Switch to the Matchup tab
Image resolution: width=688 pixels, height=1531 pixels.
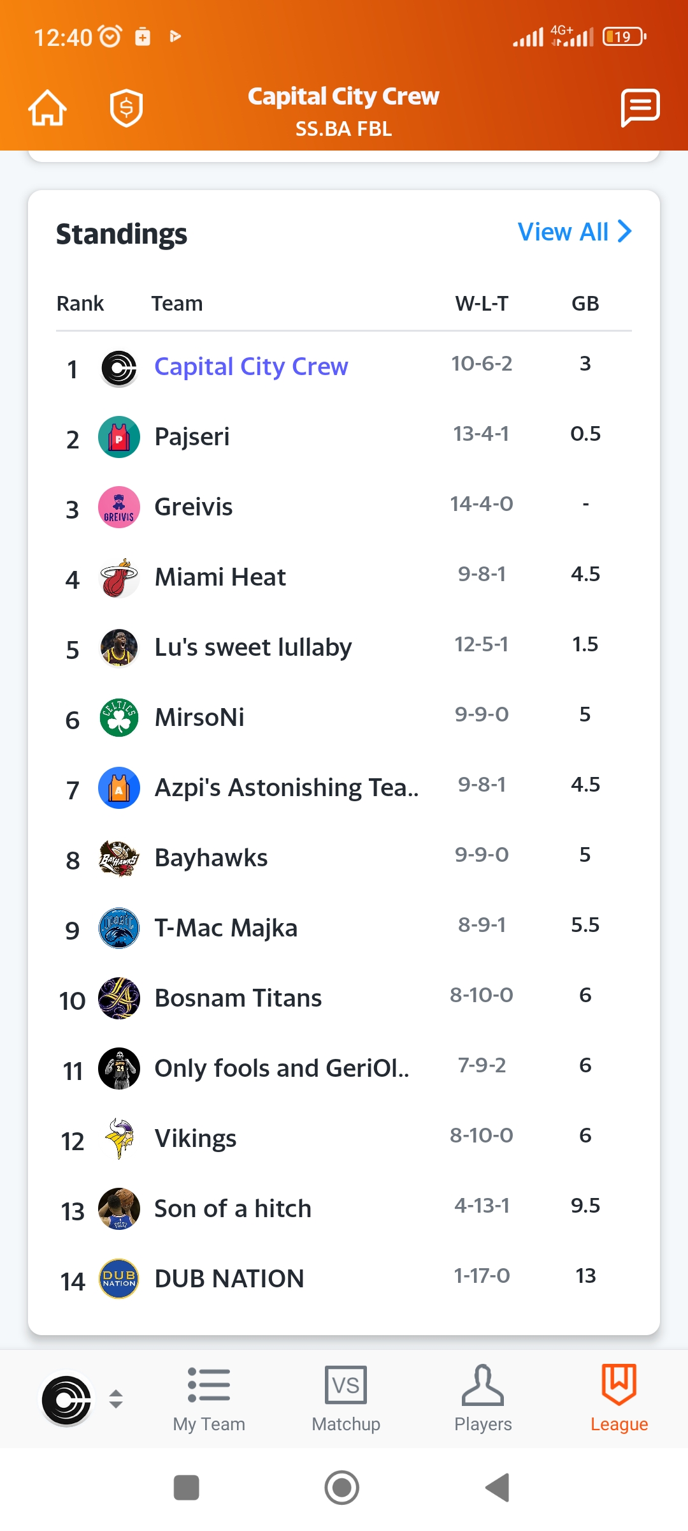coord(346,1400)
